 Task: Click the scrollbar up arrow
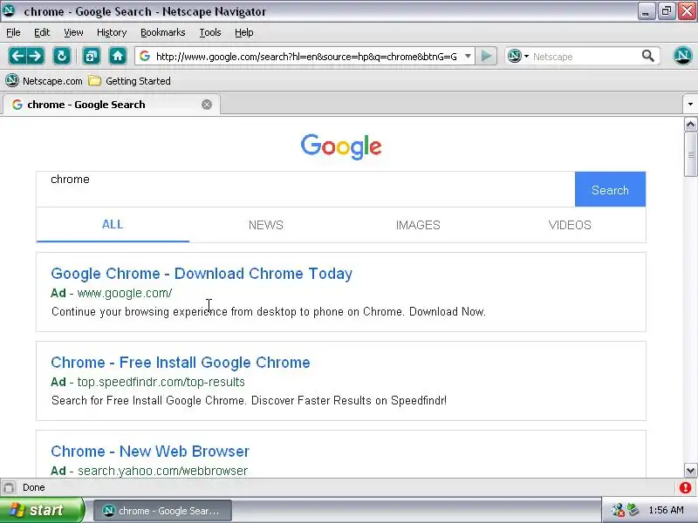690,125
